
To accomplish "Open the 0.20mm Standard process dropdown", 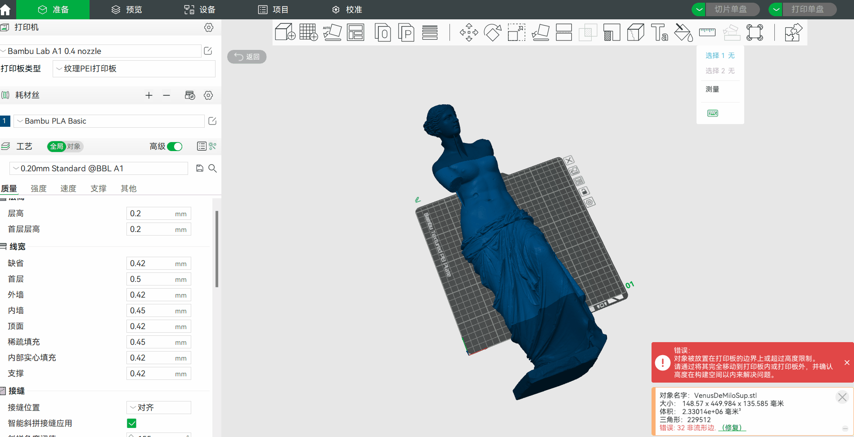I will pos(99,168).
